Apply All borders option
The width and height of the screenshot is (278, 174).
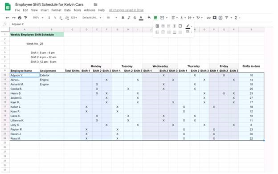coord(157,26)
